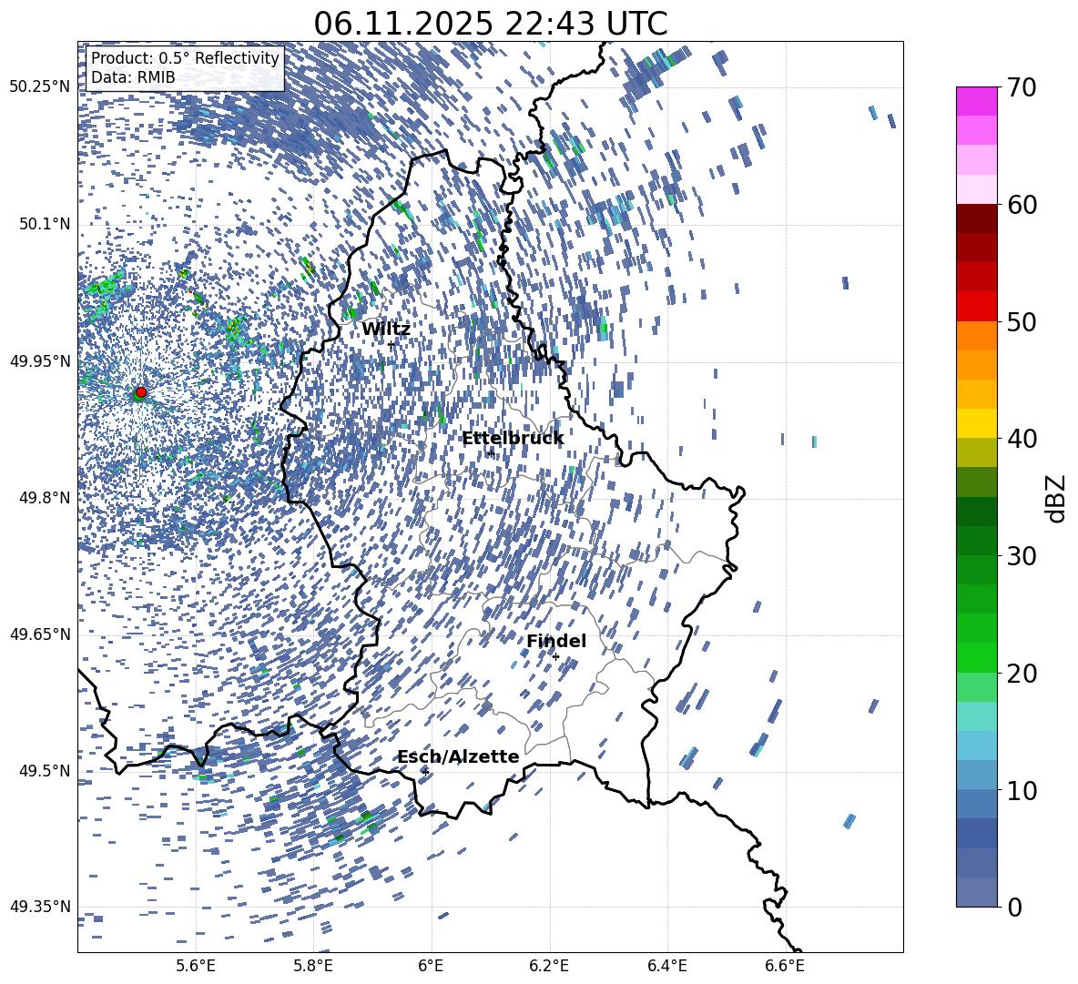This screenshot has height=984, width=1078.
Task: Select the Wiltz station label
Action: tap(386, 330)
